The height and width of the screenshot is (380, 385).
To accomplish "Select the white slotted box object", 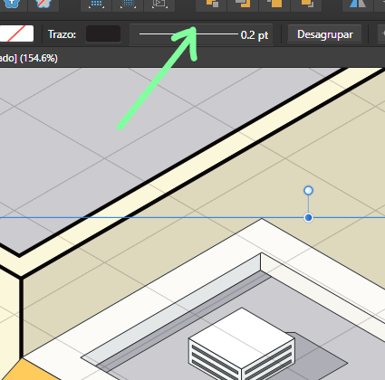I will click(242, 344).
